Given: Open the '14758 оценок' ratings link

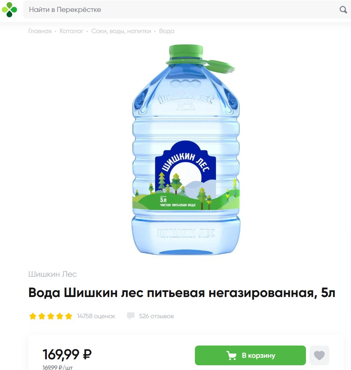Looking at the screenshot, I should pos(96,316).
